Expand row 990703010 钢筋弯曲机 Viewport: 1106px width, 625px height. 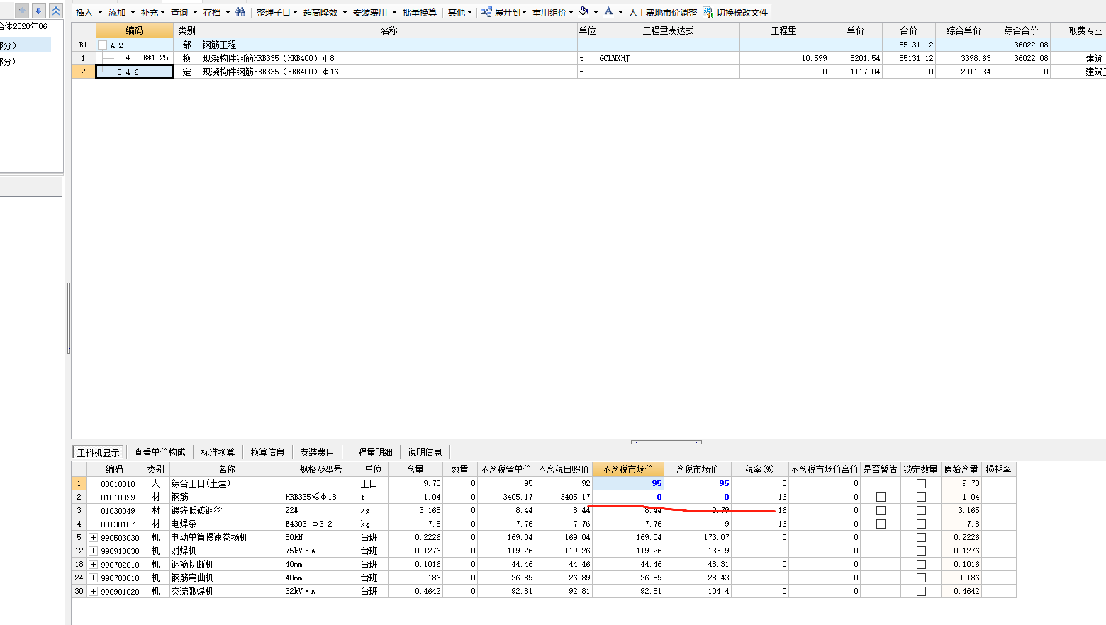click(93, 578)
